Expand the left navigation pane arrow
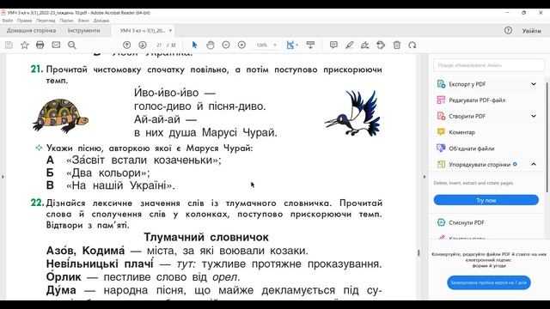 [x=3, y=177]
